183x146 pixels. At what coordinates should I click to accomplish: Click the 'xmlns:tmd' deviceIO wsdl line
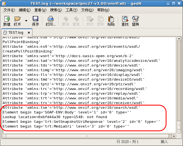[x=73, y=79]
